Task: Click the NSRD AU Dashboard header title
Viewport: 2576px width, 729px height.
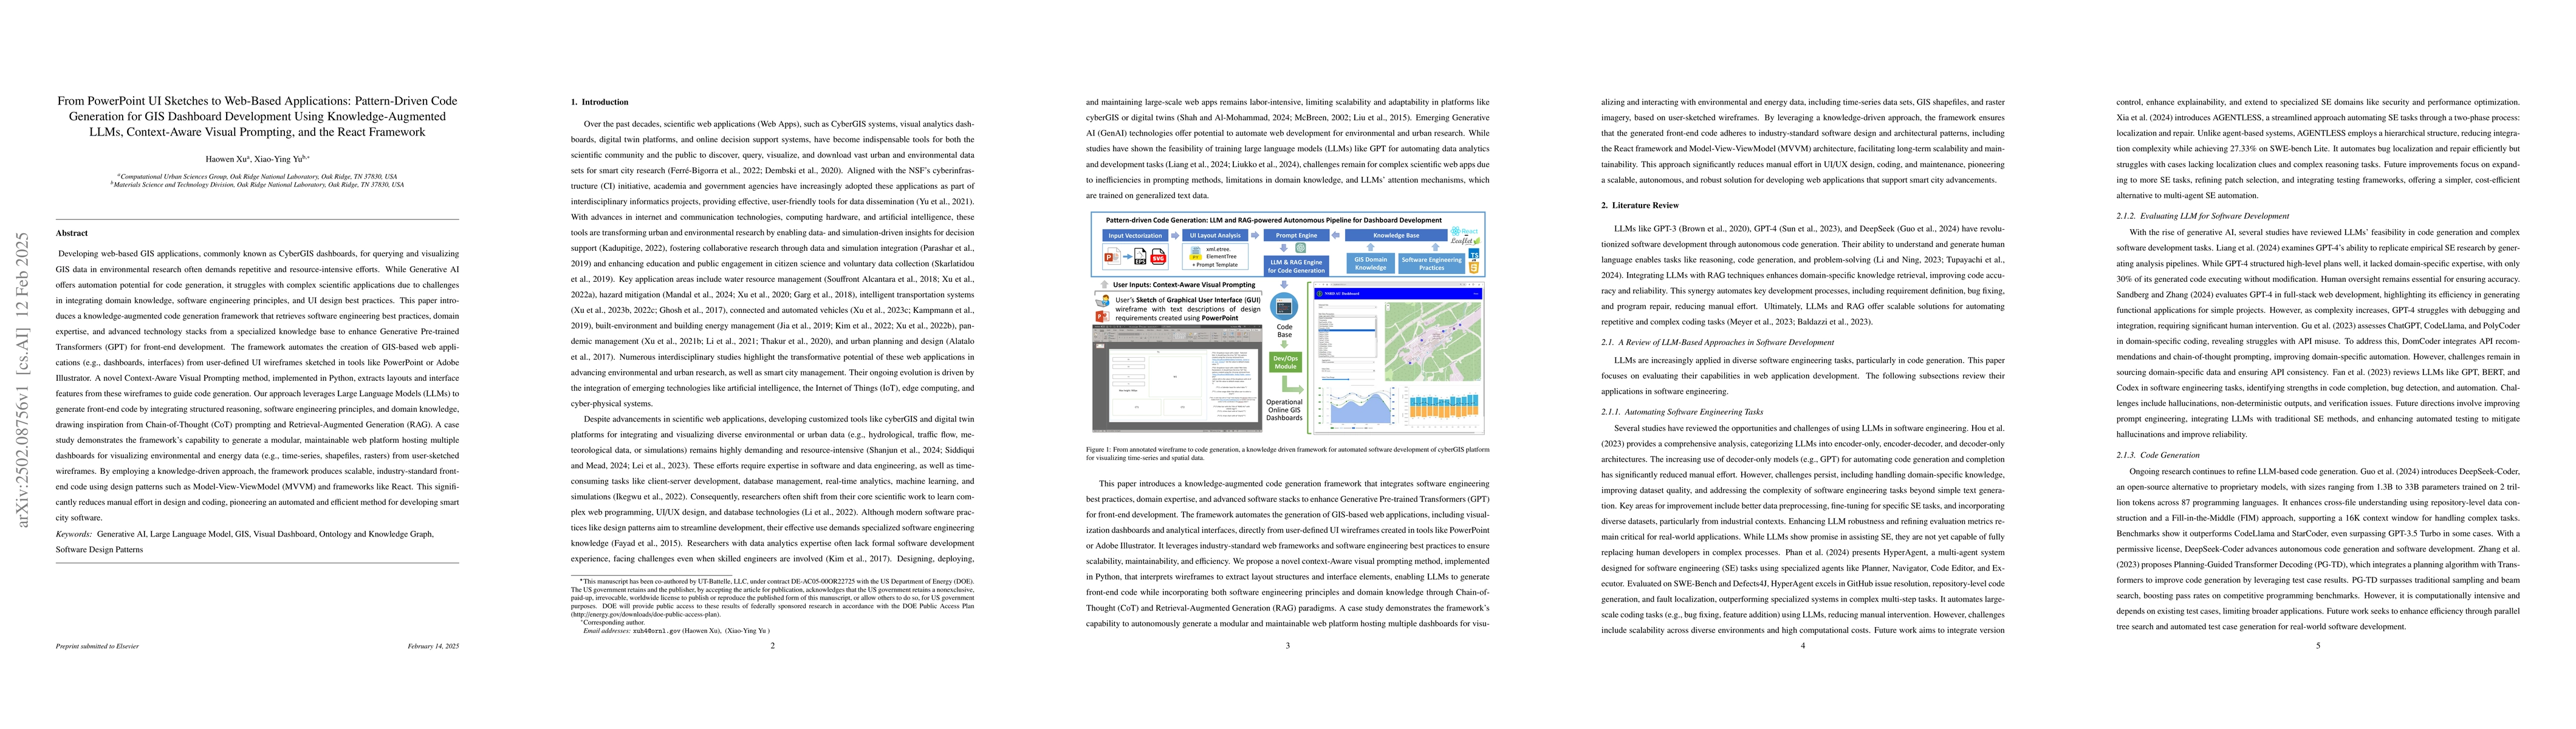Action: click(1342, 294)
